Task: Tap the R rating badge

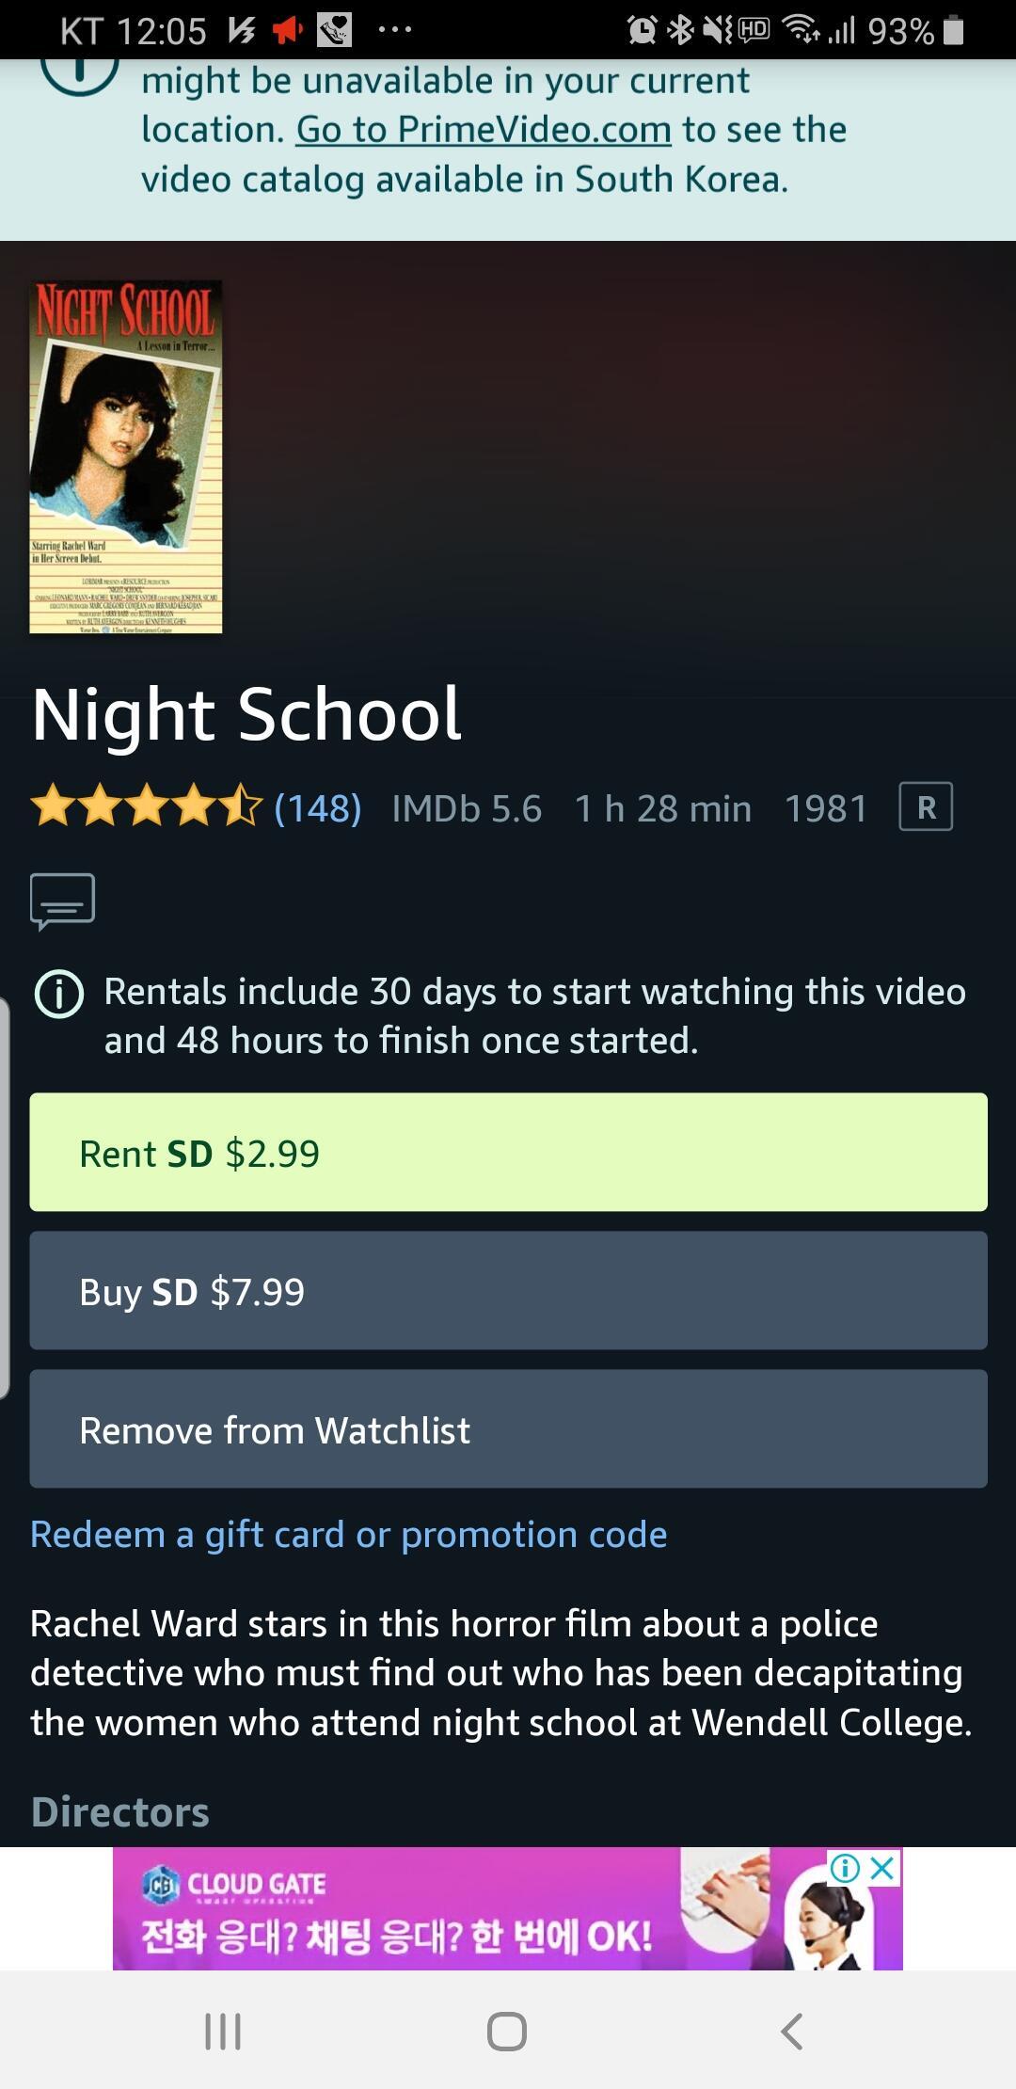Action: coord(926,807)
